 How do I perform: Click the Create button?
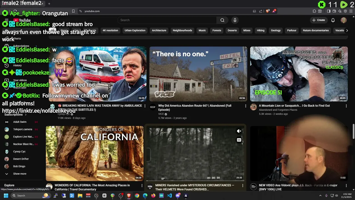pyautogui.click(x=318, y=20)
